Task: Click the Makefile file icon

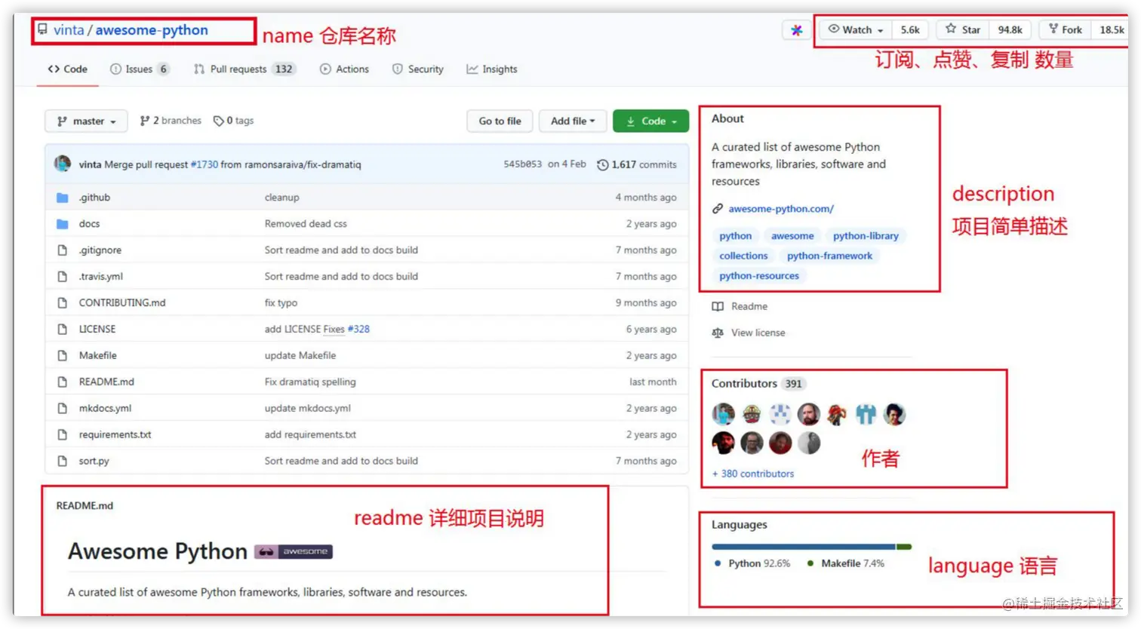Action: (63, 356)
